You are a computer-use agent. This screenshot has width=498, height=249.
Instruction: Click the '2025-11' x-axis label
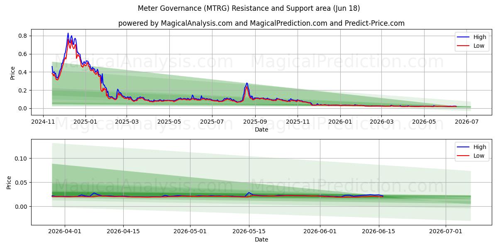click(298, 122)
